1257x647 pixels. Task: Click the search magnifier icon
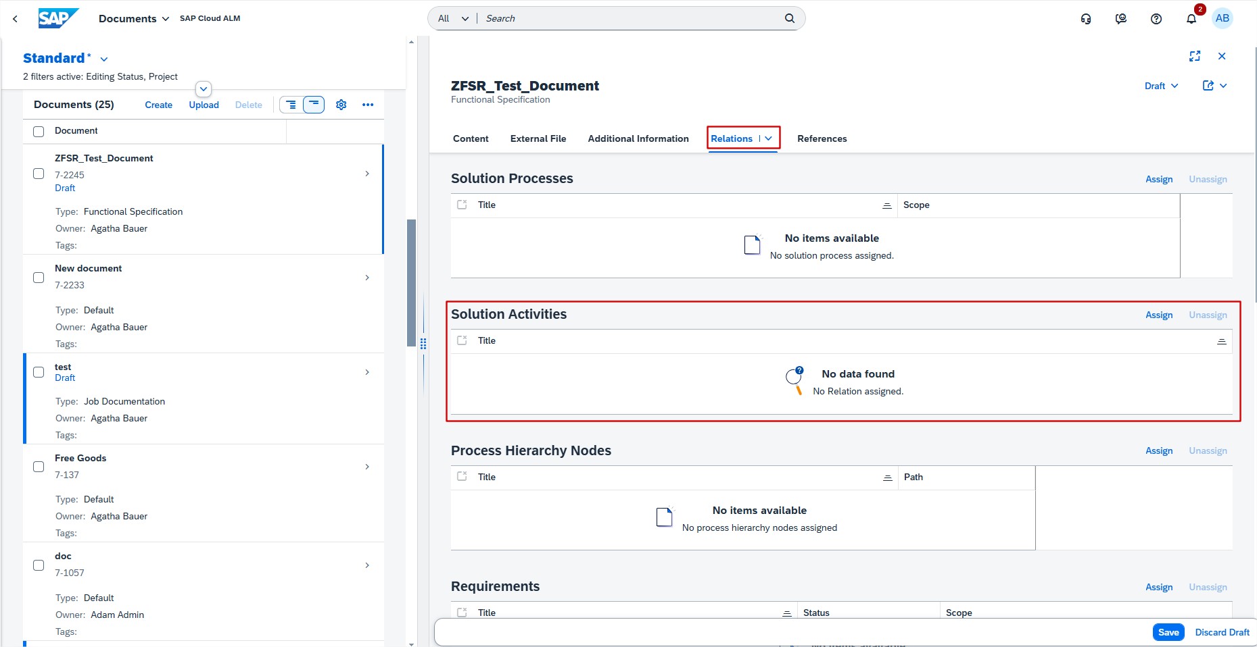[x=789, y=18]
